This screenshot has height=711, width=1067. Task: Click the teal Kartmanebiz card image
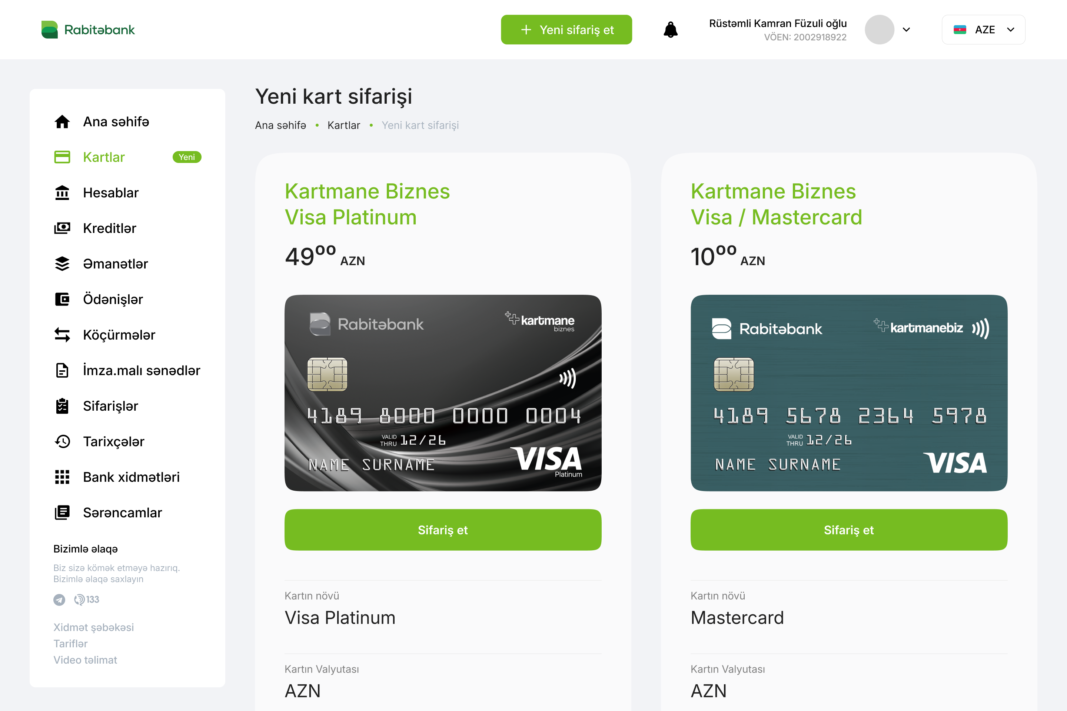point(849,393)
